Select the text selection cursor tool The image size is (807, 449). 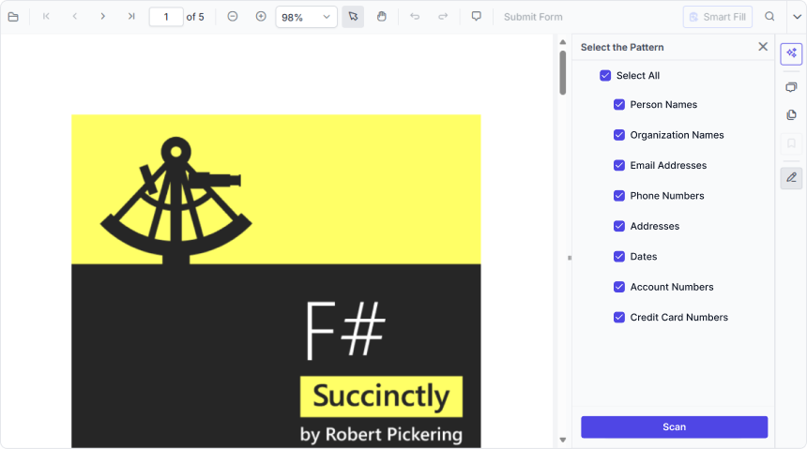click(x=353, y=17)
